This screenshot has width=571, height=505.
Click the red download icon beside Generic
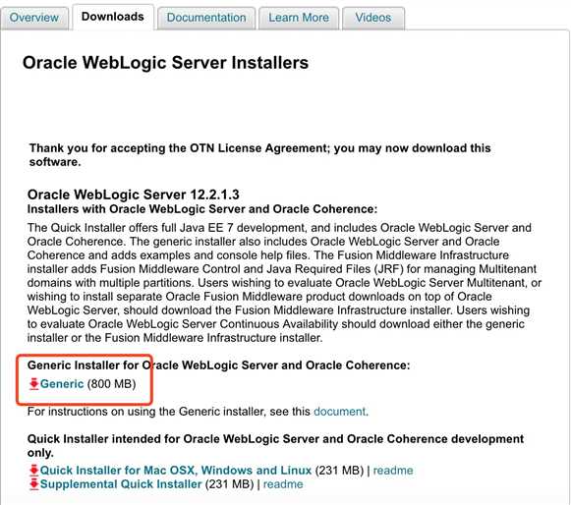33,384
